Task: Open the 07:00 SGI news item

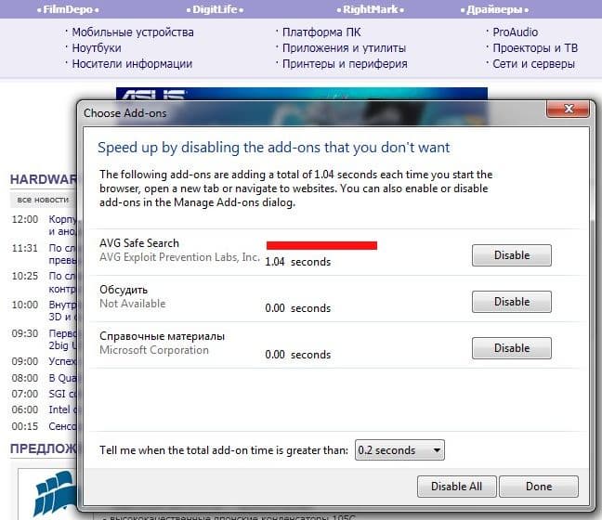Action: tap(62, 394)
